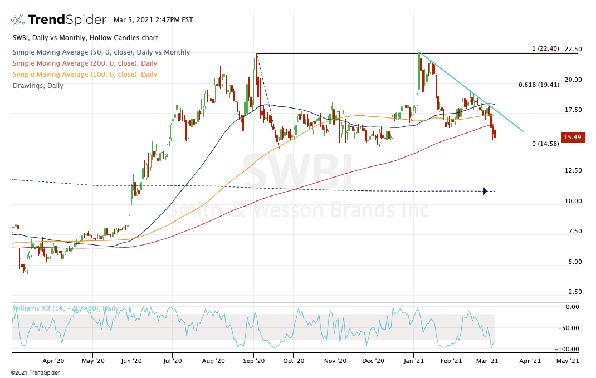Click the Apr '21 date axis label
The height and width of the screenshot is (378, 596).
(530, 361)
